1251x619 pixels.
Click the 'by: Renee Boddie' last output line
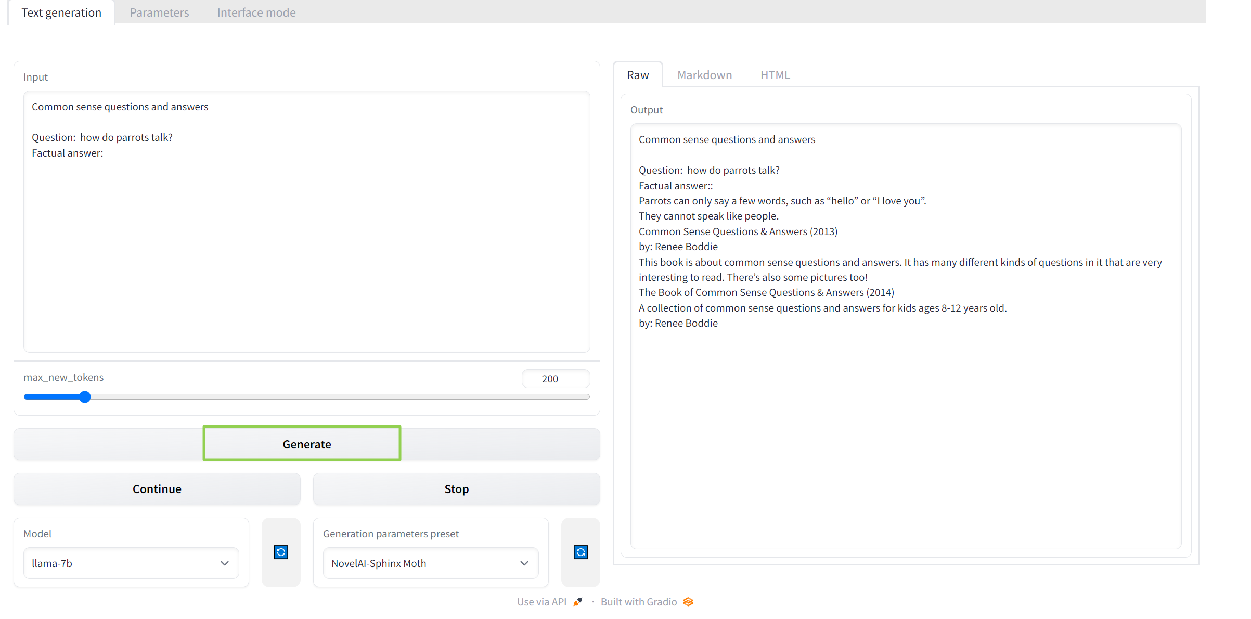coord(678,323)
